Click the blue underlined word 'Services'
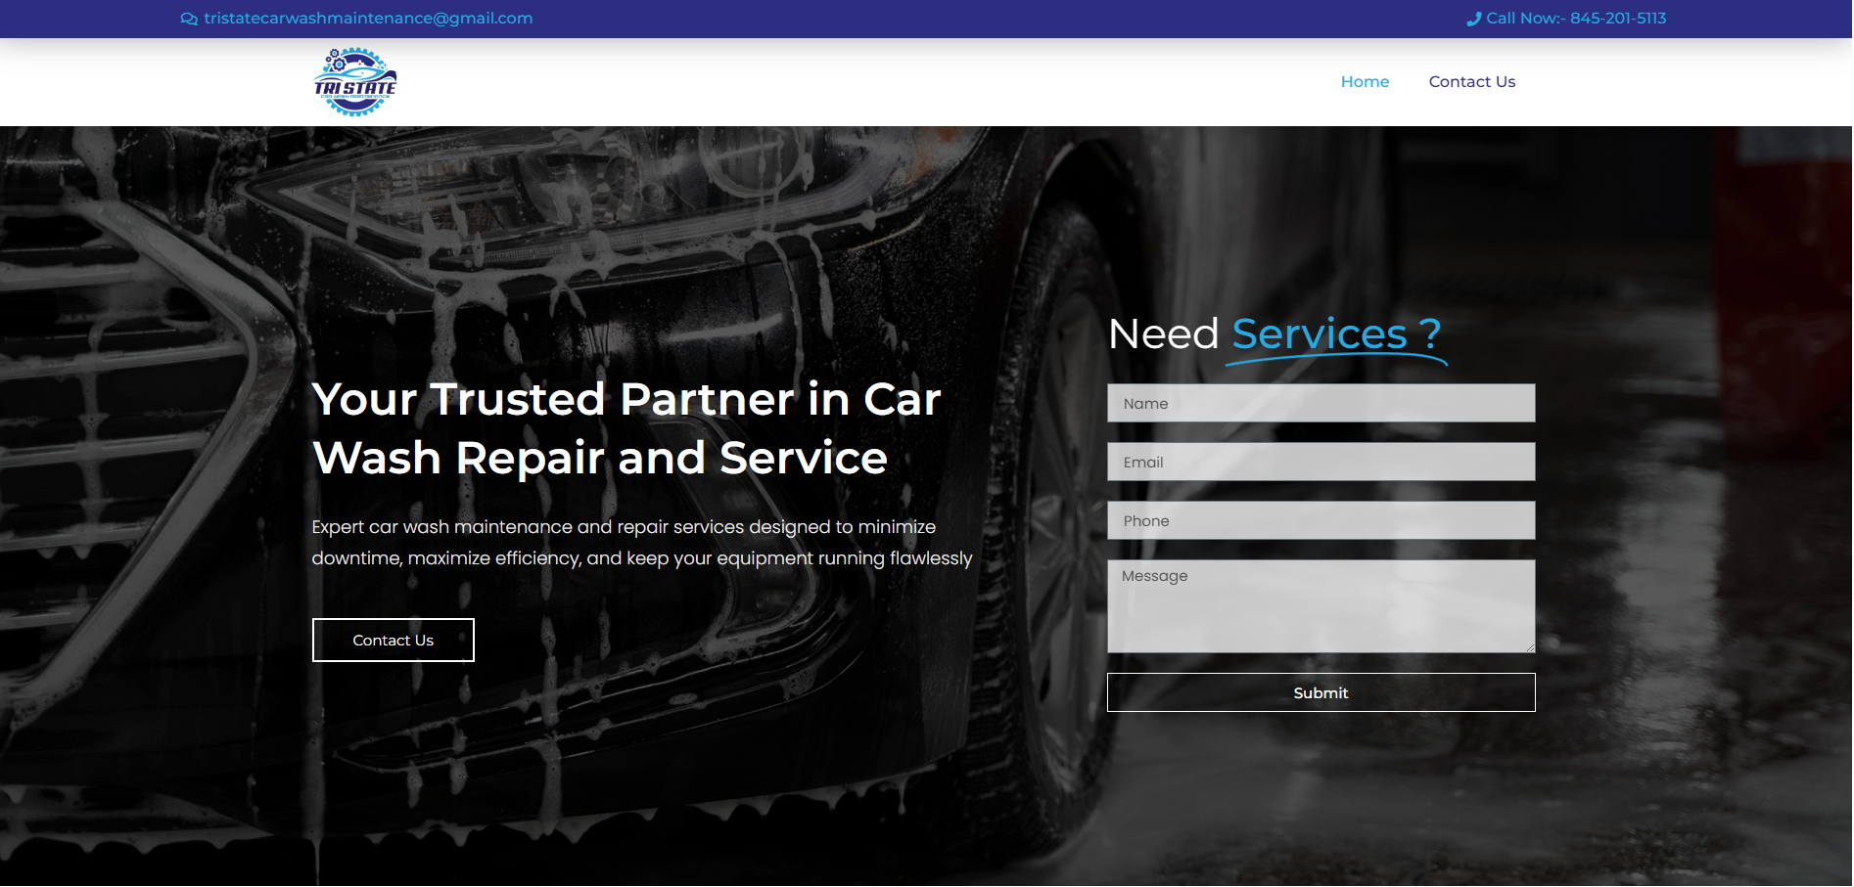Viewport: 1854px width, 887px height. tap(1319, 334)
